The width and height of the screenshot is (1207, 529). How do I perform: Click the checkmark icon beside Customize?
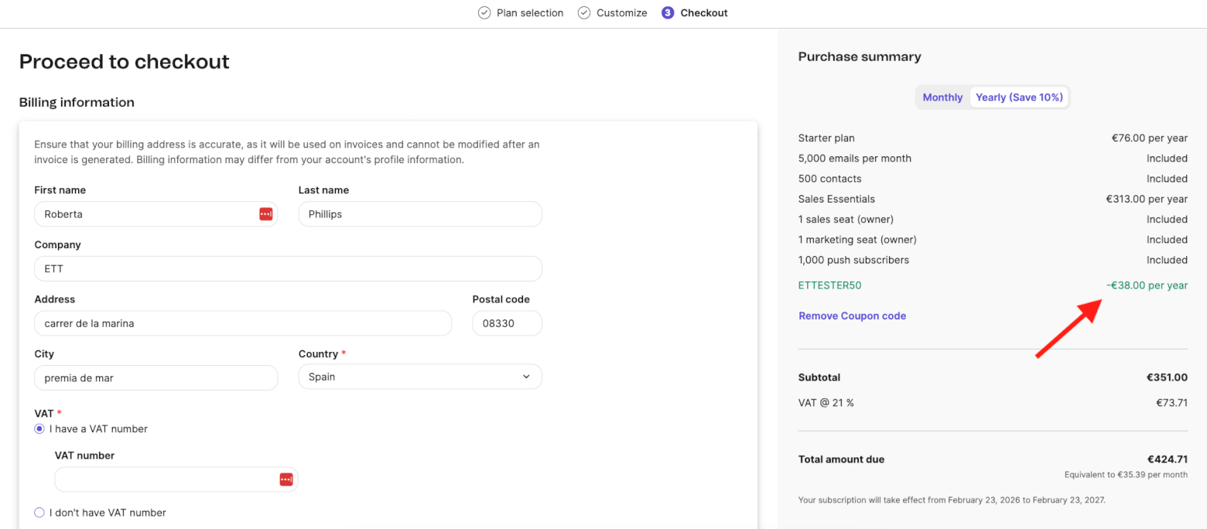pyautogui.click(x=583, y=12)
